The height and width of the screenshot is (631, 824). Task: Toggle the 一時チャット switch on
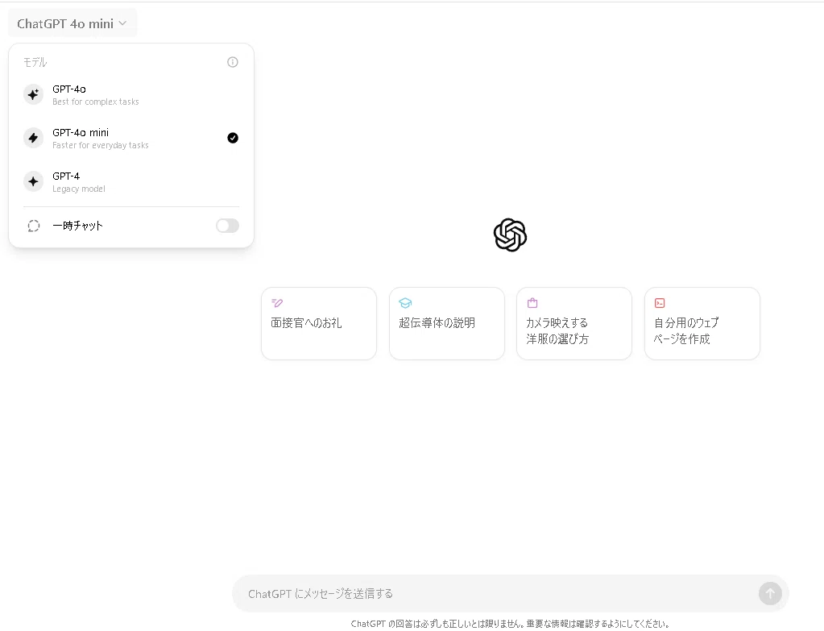(227, 226)
